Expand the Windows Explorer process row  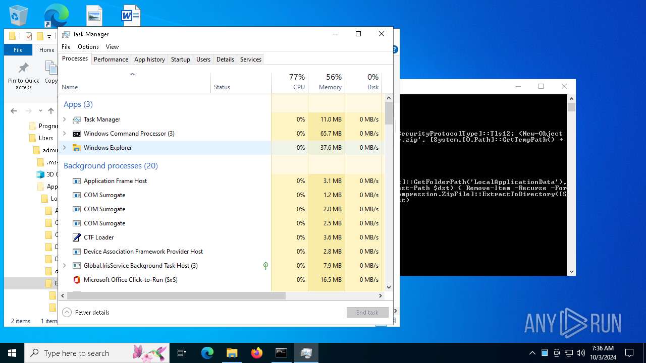(64, 148)
